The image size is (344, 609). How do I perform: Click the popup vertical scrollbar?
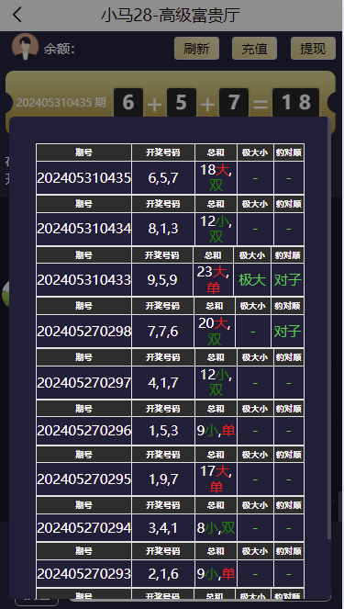tap(329, 328)
